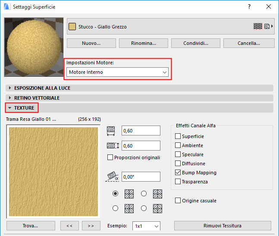This screenshot has width=279, height=236.
Task: Click Rimuovi Tessitura button
Action: click(223, 226)
